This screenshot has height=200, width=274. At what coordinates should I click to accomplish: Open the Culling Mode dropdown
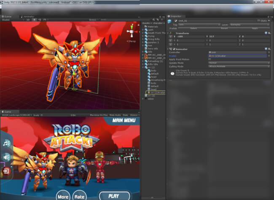238,66
